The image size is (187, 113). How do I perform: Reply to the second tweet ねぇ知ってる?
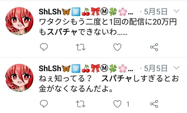click(44, 104)
